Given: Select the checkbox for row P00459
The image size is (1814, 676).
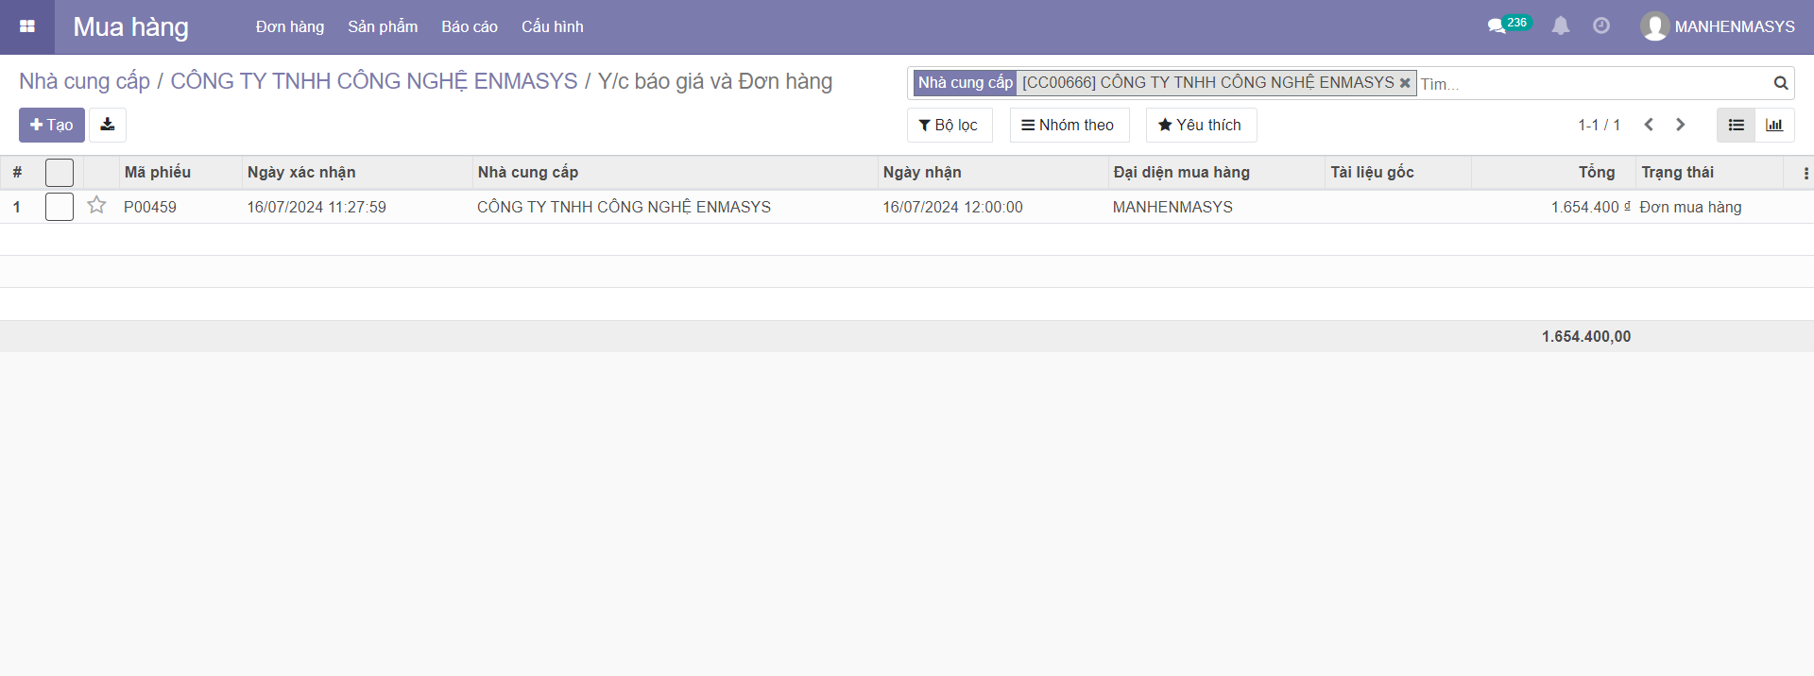Looking at the screenshot, I should pos(60,207).
